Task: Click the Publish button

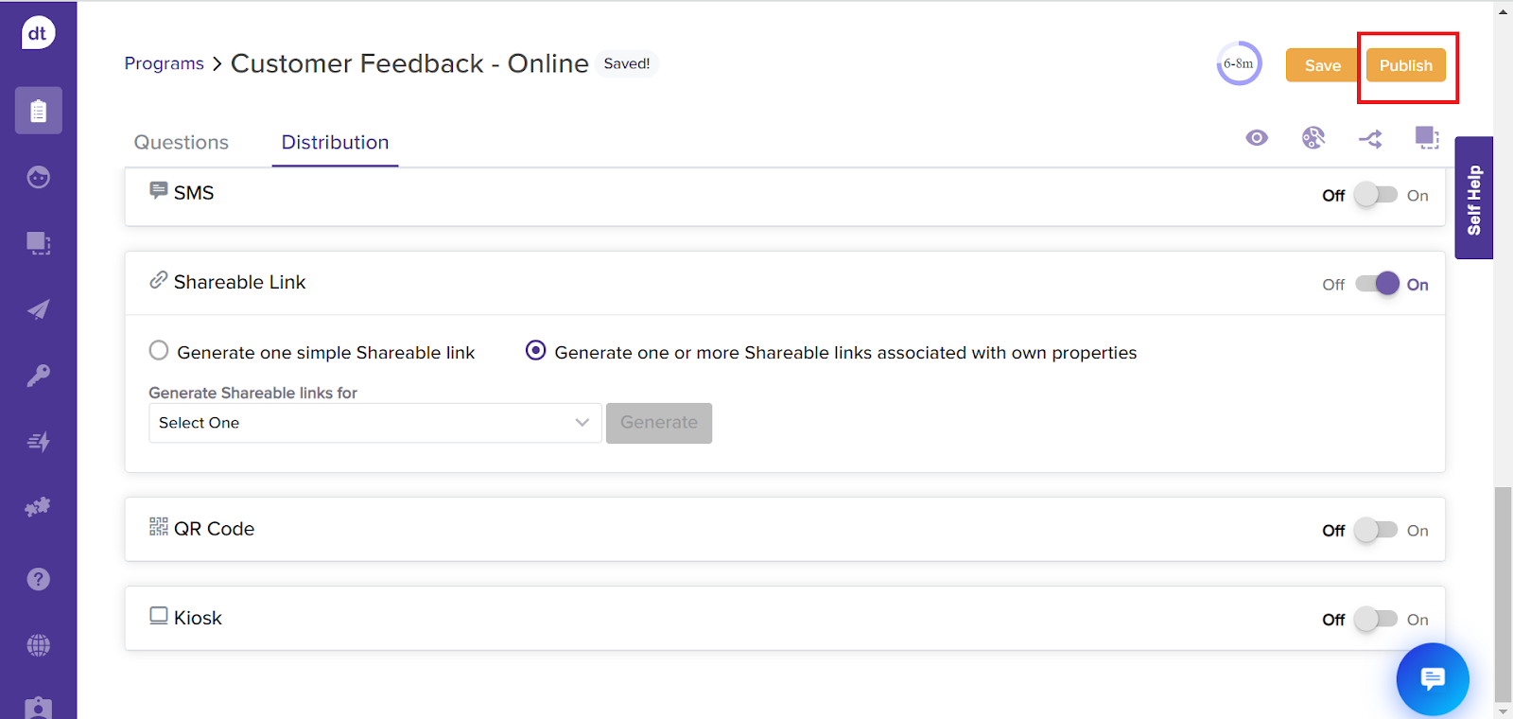Action: [x=1405, y=65]
